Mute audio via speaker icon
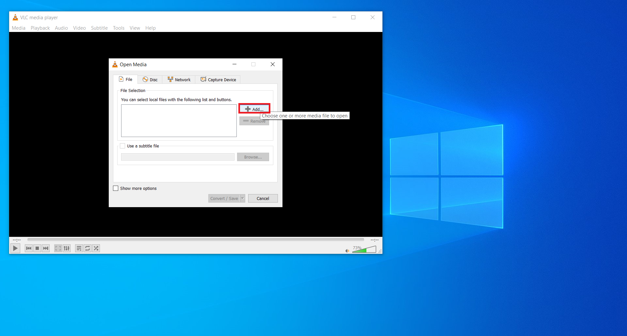The height and width of the screenshot is (336, 627). pyautogui.click(x=347, y=251)
